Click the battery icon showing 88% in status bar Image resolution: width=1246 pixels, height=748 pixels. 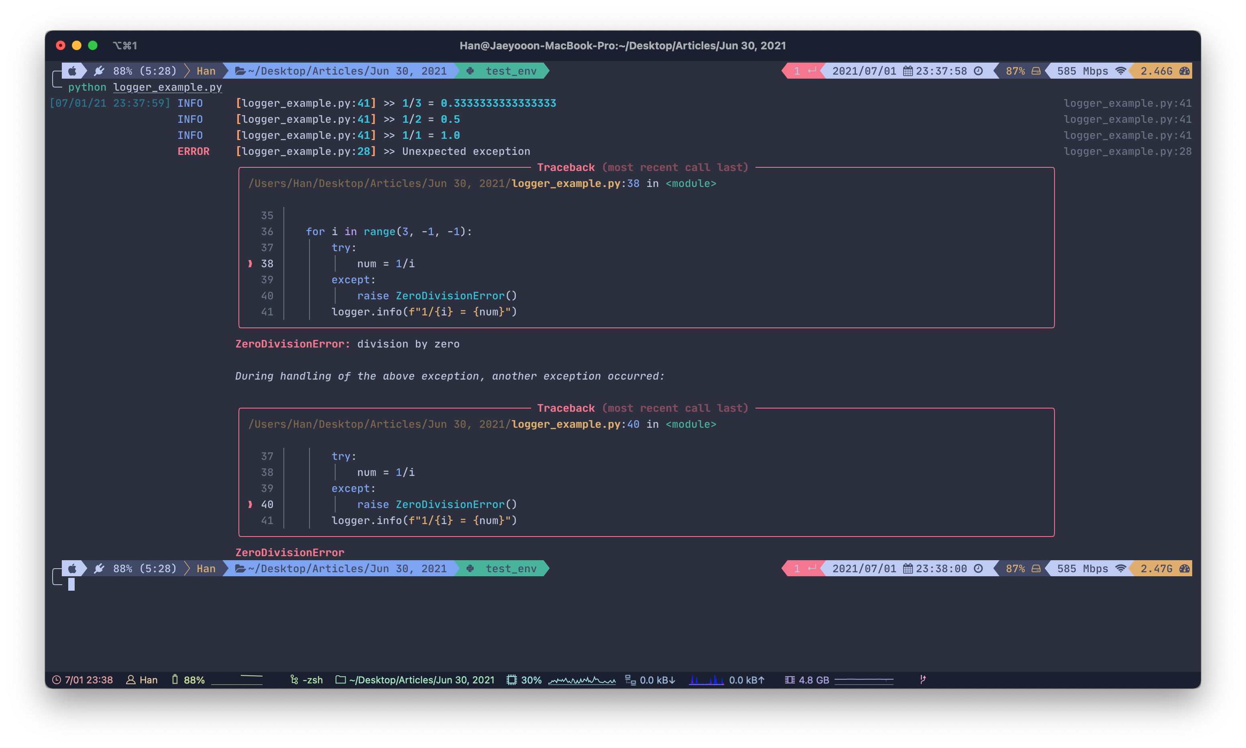pos(175,679)
